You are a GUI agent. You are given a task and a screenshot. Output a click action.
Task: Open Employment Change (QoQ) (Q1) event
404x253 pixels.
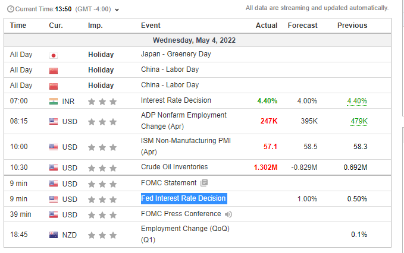[185, 234]
